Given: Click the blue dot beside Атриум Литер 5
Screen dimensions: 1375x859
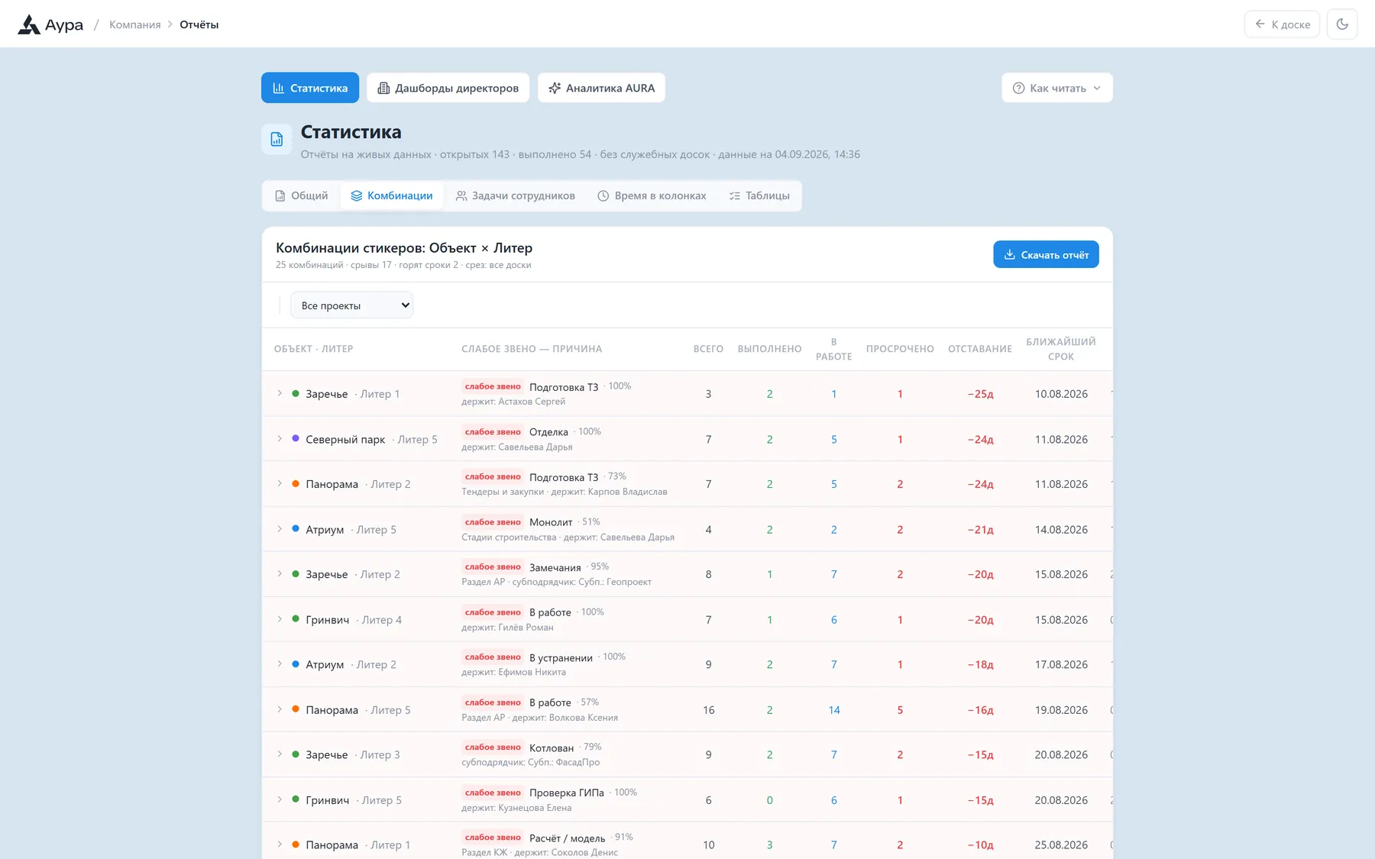Looking at the screenshot, I should pyautogui.click(x=296, y=528).
